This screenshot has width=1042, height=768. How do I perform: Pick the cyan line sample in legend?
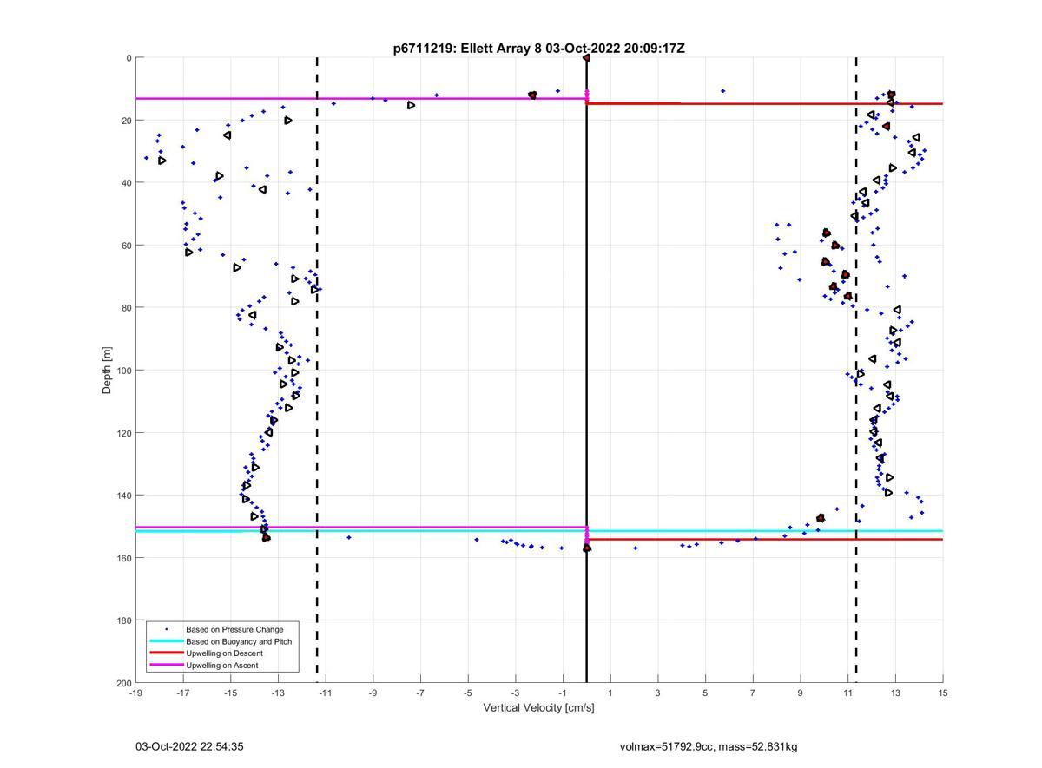click(167, 641)
